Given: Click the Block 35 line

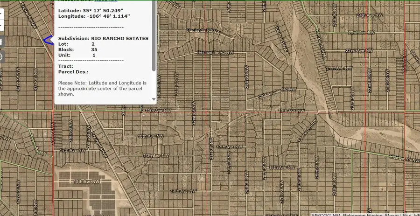Looking at the screenshot, I should click(x=77, y=50).
